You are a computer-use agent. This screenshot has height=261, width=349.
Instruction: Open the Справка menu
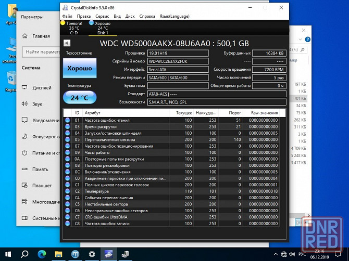tap(147, 16)
